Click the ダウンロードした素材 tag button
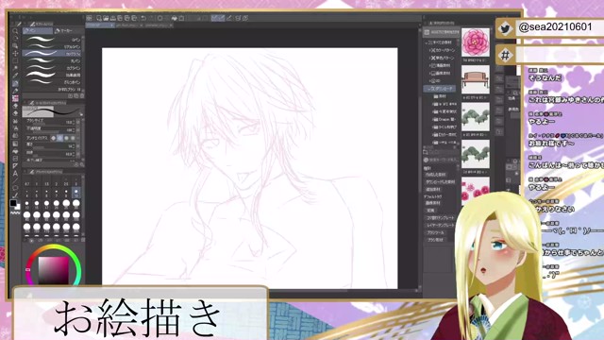 (440, 181)
